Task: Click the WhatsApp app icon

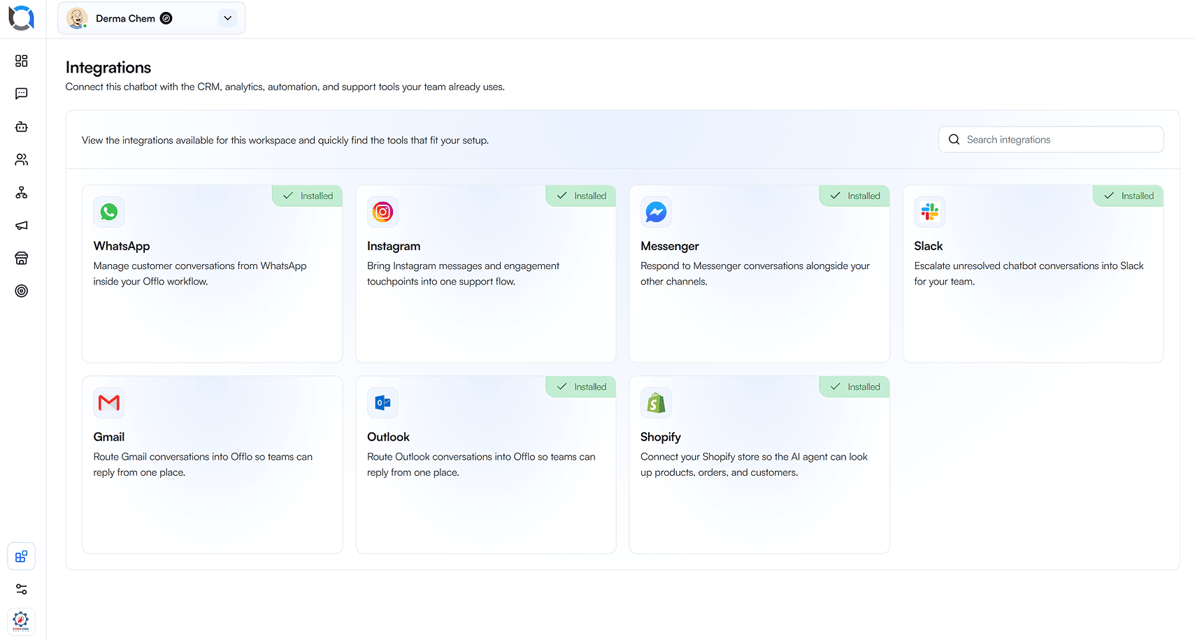Action: click(x=109, y=212)
